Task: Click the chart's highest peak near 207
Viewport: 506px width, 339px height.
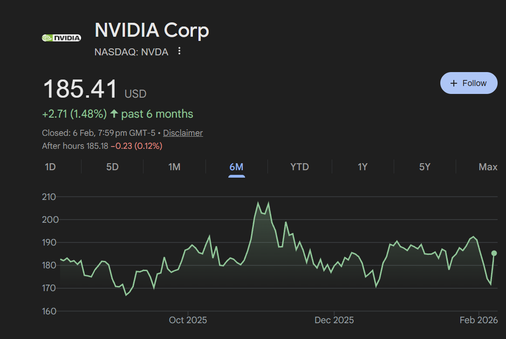Action: pyautogui.click(x=258, y=203)
